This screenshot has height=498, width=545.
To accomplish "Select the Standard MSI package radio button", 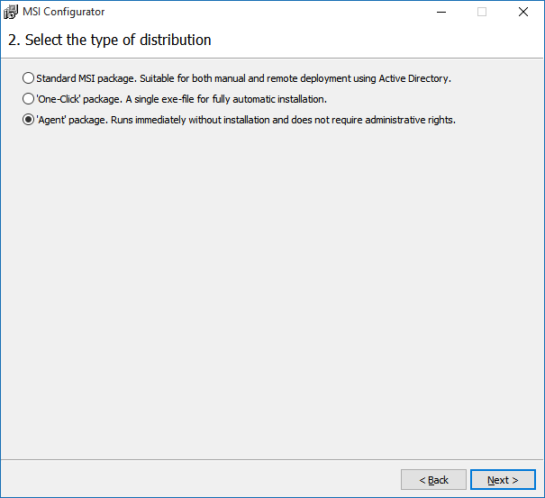I will click(29, 78).
